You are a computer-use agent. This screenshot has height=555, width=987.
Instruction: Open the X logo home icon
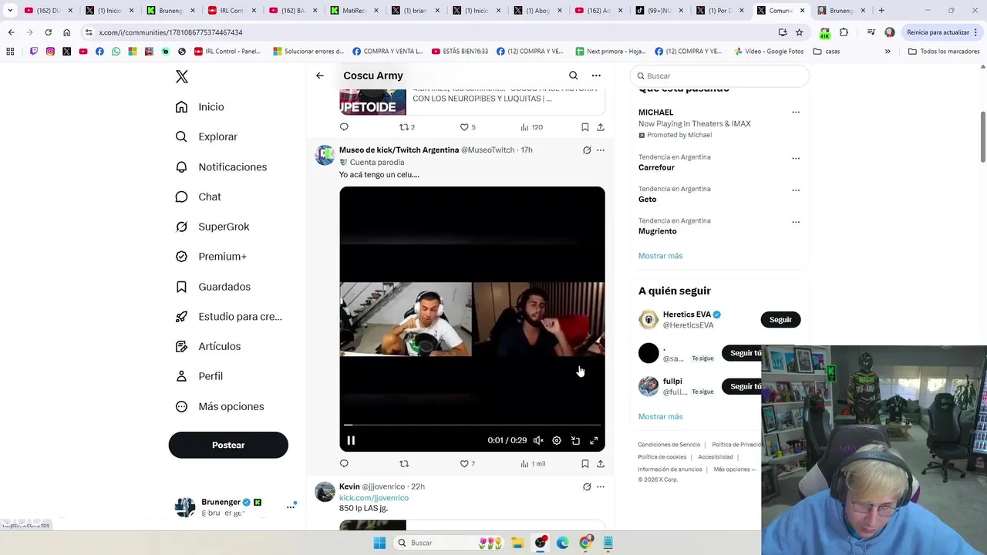click(181, 76)
